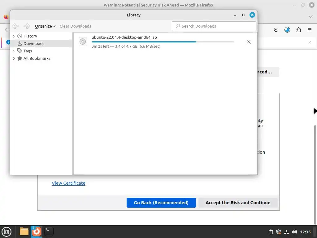Minimize the Library window
Image resolution: width=317 pixels, height=238 pixels.
[x=235, y=15]
